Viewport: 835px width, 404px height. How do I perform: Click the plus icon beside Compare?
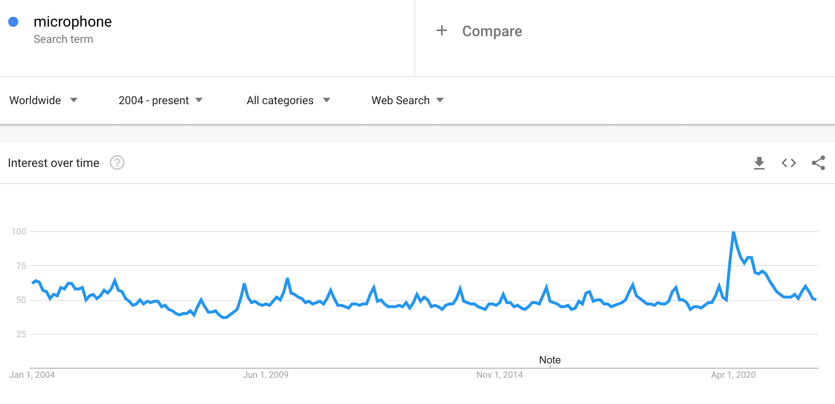[x=441, y=31]
